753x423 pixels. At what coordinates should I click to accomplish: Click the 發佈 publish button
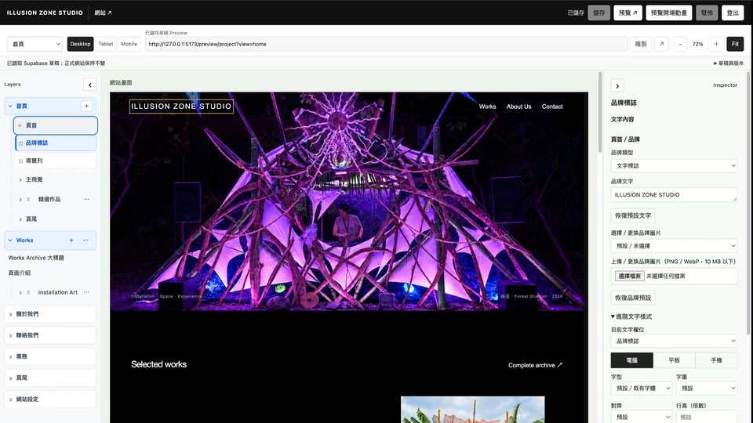click(707, 13)
